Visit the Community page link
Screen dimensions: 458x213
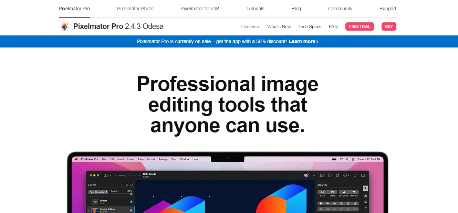340,9
